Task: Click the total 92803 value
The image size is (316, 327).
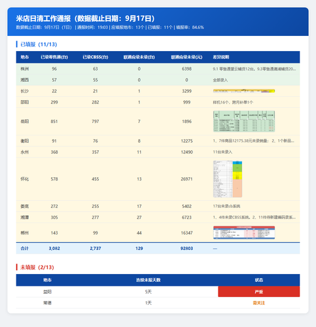Action: tap(186, 249)
